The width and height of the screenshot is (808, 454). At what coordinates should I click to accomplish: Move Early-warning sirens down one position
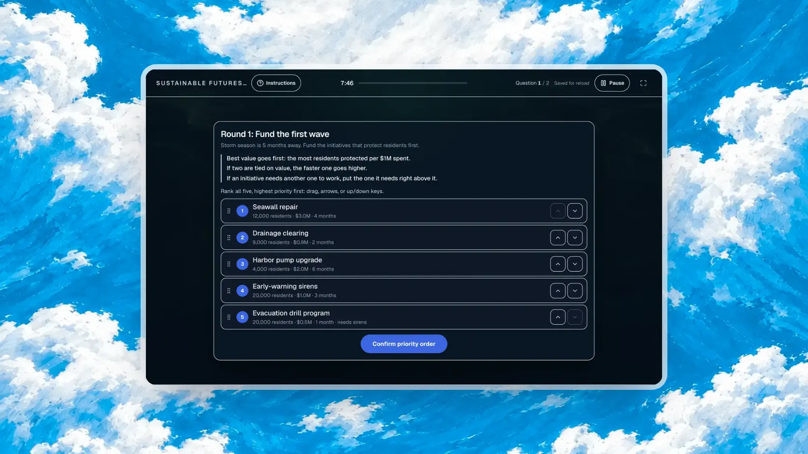click(575, 290)
